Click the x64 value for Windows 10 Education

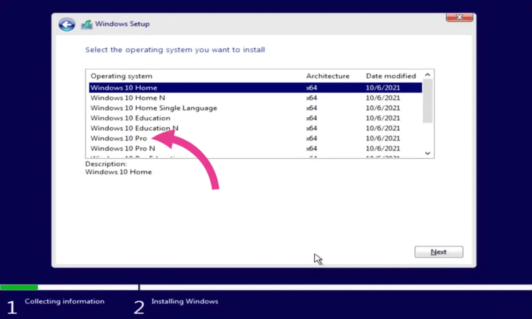tap(312, 118)
